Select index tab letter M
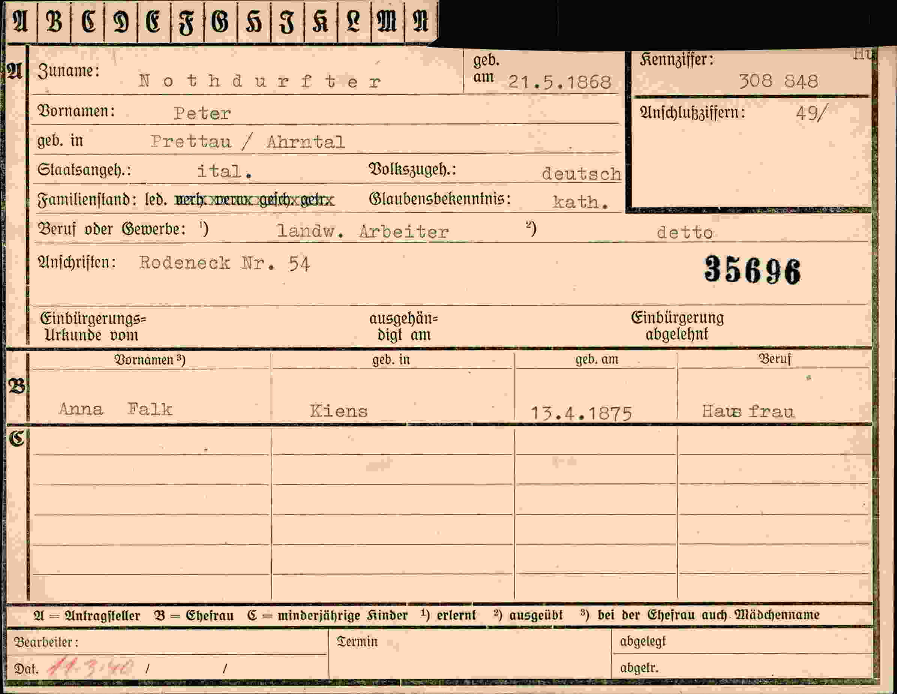This screenshot has height=694, width=897. pos(387,22)
